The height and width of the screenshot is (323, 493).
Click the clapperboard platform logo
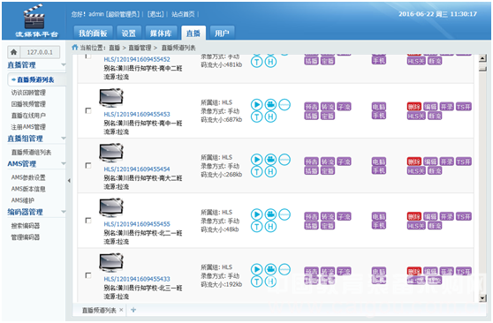(x=34, y=17)
